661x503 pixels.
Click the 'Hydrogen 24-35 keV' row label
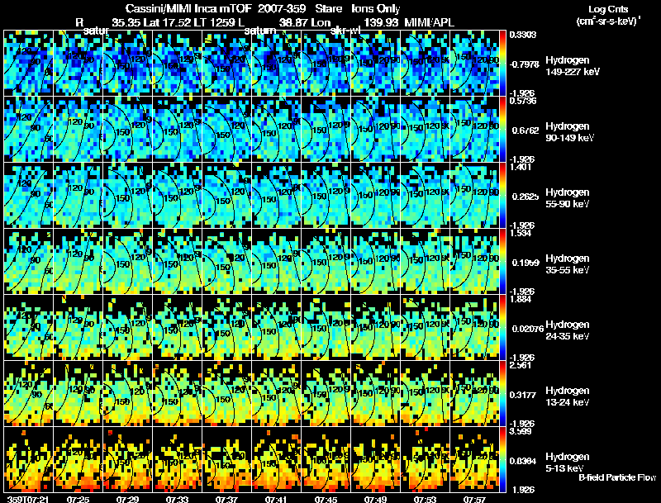click(567, 330)
